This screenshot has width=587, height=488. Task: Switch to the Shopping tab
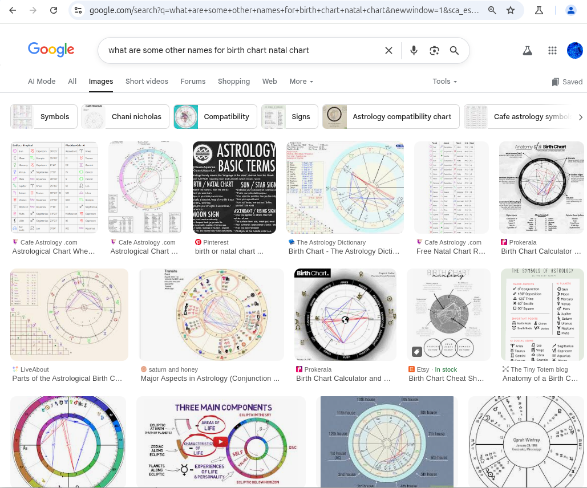[x=233, y=81]
